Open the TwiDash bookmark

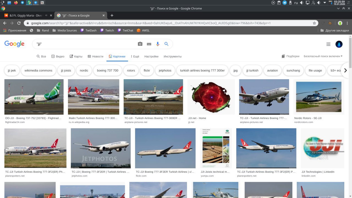[88, 31]
